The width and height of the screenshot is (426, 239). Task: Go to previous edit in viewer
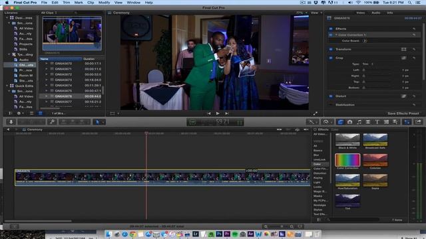click(208, 114)
